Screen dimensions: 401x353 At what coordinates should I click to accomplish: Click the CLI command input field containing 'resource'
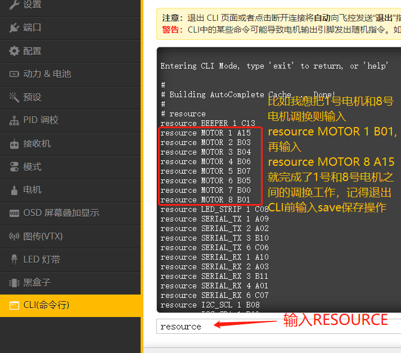[x=279, y=327]
